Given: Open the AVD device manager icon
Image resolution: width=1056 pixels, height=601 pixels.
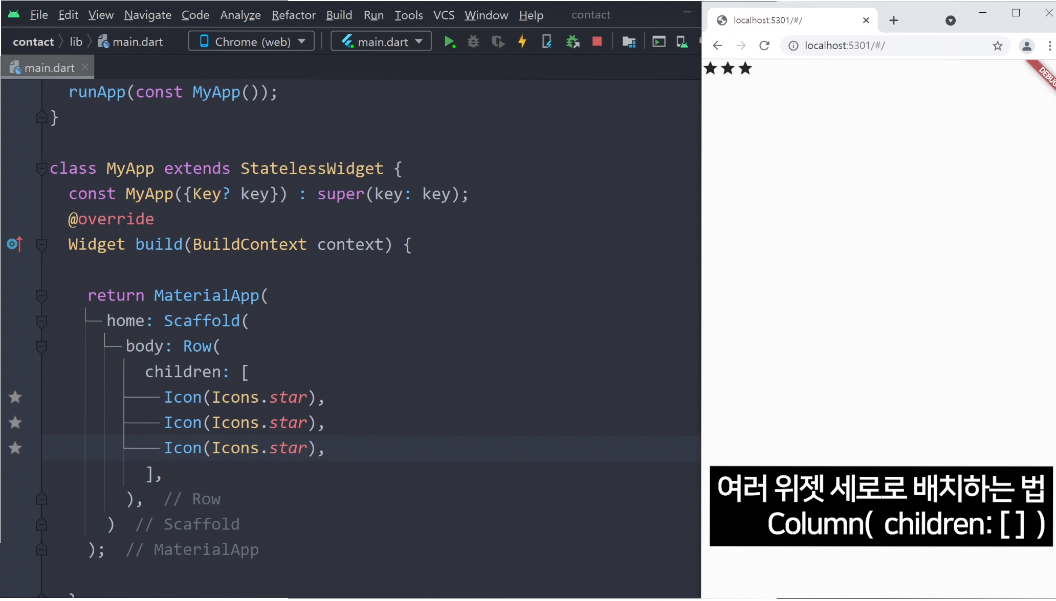Looking at the screenshot, I should tap(682, 42).
